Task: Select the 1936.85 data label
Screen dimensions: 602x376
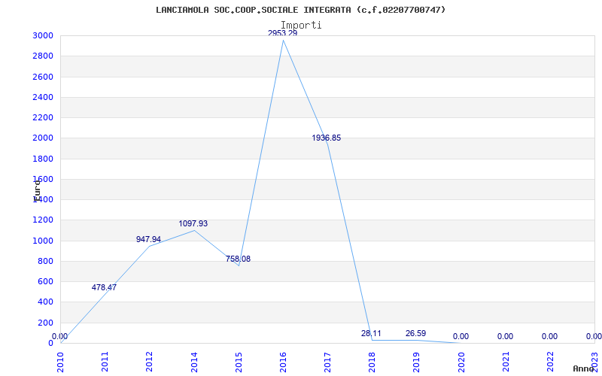Action: click(x=327, y=138)
